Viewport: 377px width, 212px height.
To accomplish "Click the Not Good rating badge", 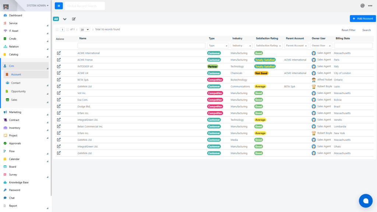I will click(x=261, y=73).
